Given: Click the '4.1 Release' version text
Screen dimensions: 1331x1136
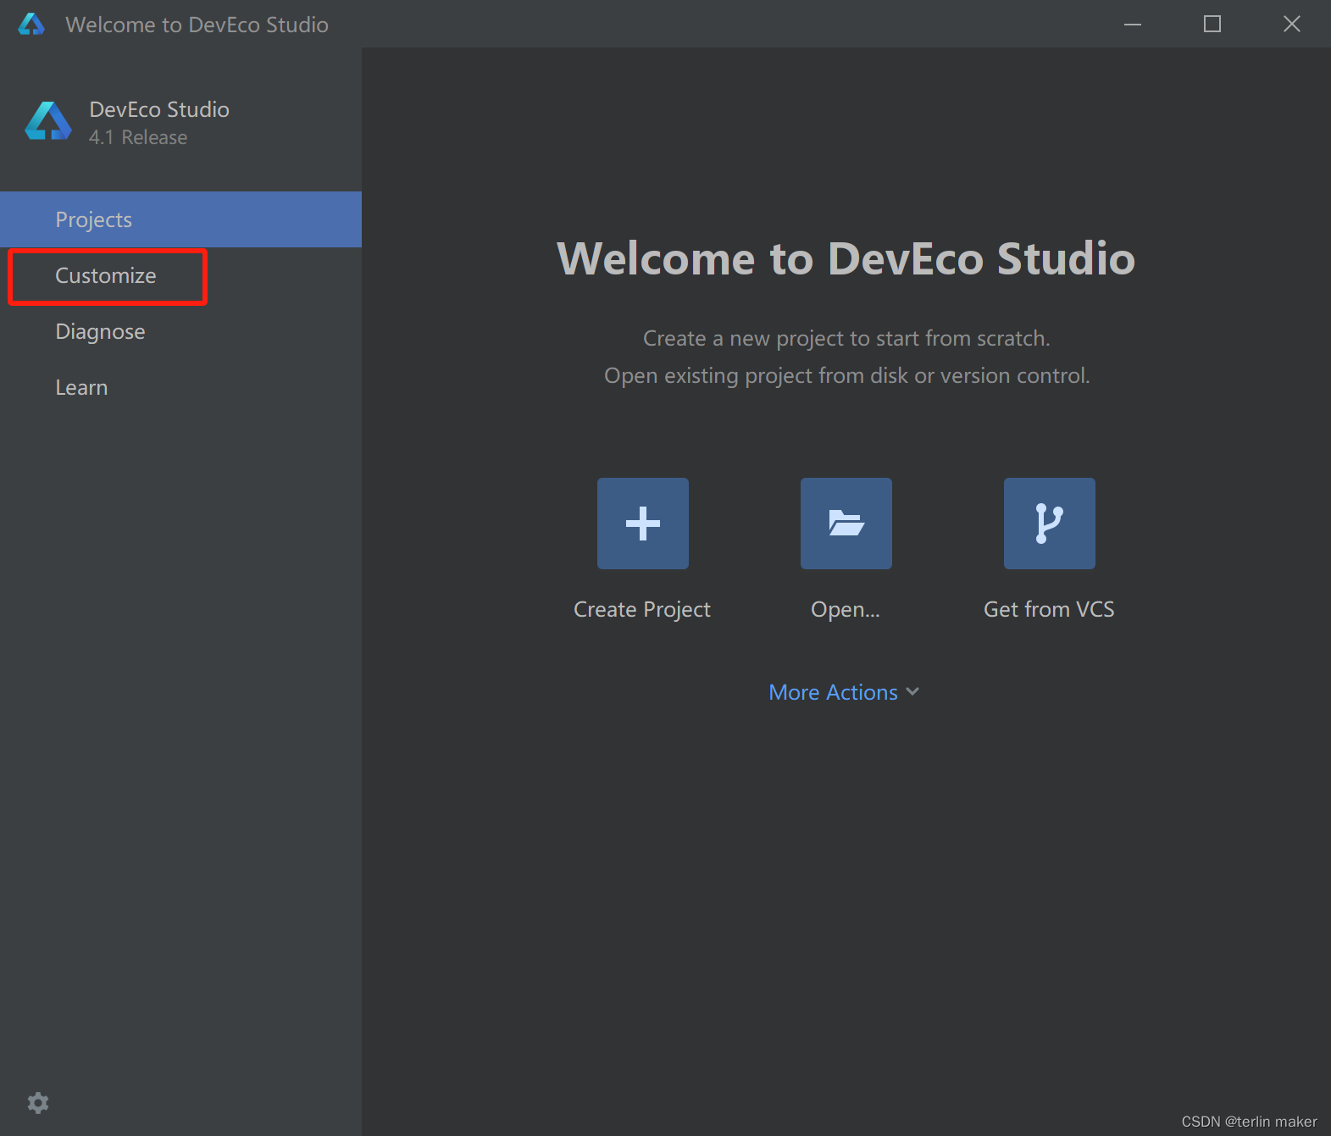Looking at the screenshot, I should tap(138, 137).
